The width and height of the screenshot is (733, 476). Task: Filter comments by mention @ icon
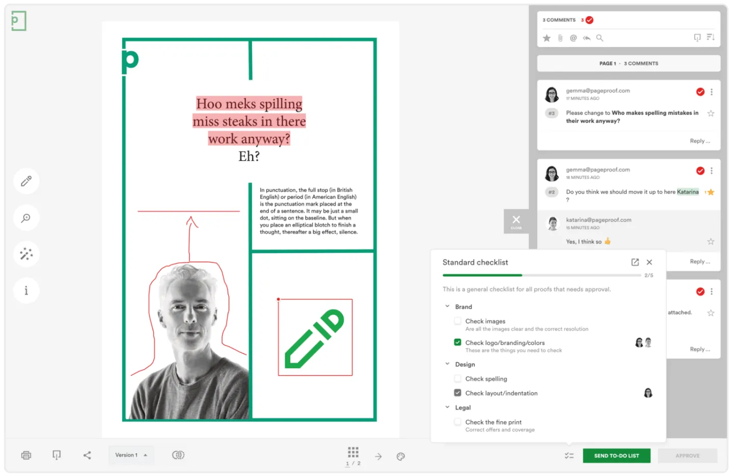pos(573,38)
